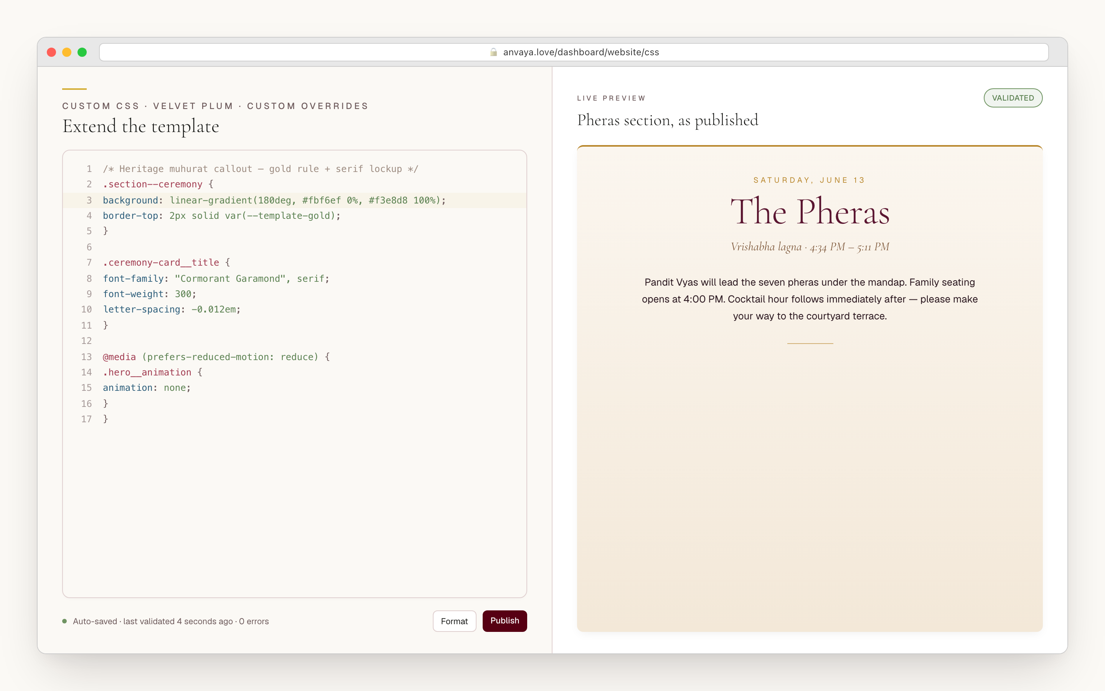The image size is (1105, 691).
Task: Click the red close window button
Action: [51, 52]
